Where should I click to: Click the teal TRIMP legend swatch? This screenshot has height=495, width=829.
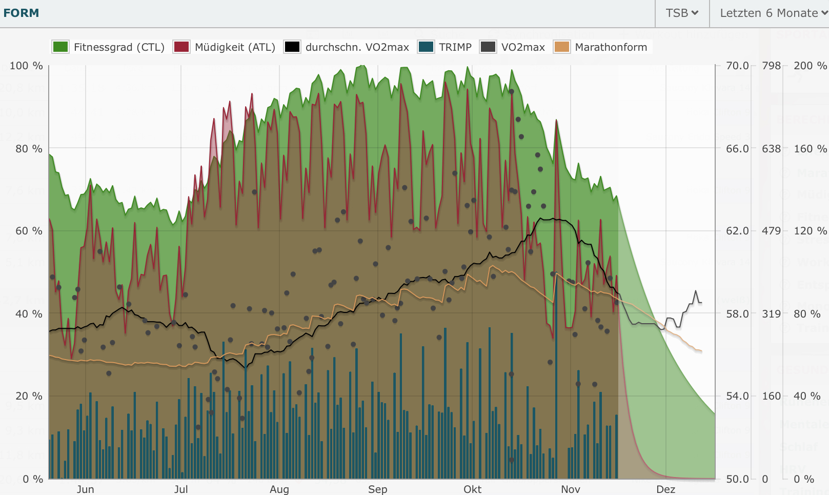[x=426, y=47]
